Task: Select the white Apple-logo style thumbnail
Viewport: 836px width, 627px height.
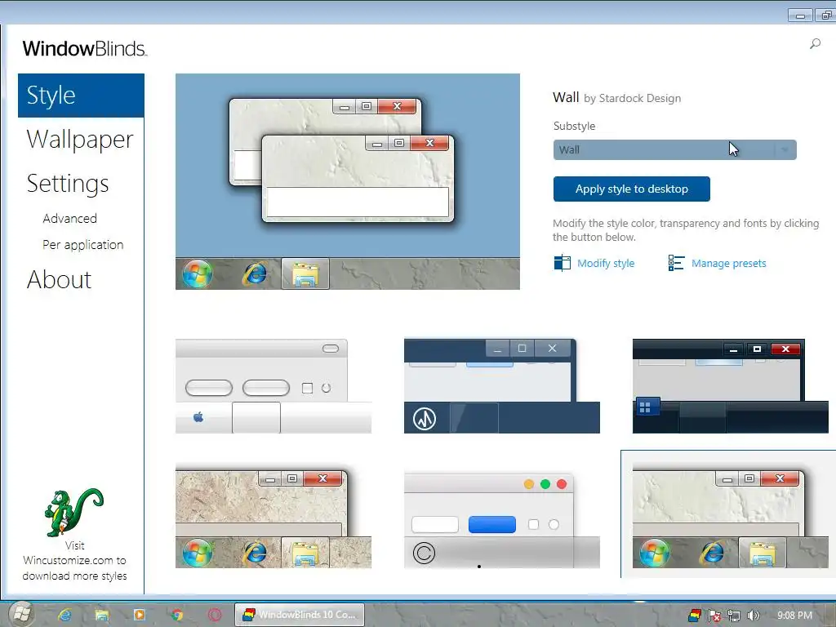Action: 273,386
